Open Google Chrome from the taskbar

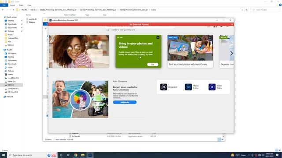(75, 155)
